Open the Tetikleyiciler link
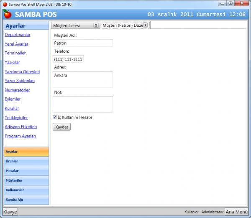251x218 pixels. pos(16,118)
